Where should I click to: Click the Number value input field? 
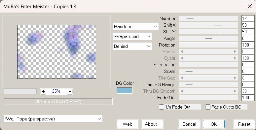(x=248, y=18)
